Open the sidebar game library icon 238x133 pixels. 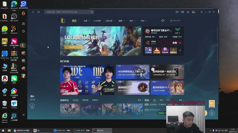click(x=24, y=31)
